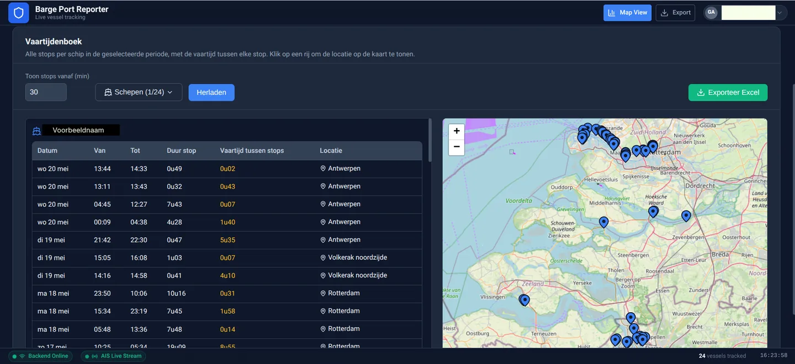Image resolution: width=795 pixels, height=364 pixels.
Task: Click the ship icon next to Voorbeeldnaam
Action: (x=37, y=131)
